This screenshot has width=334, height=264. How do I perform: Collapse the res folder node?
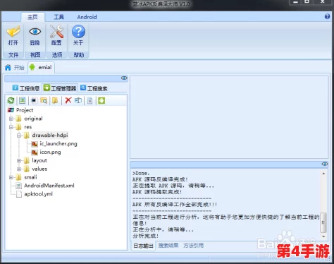click(11, 127)
